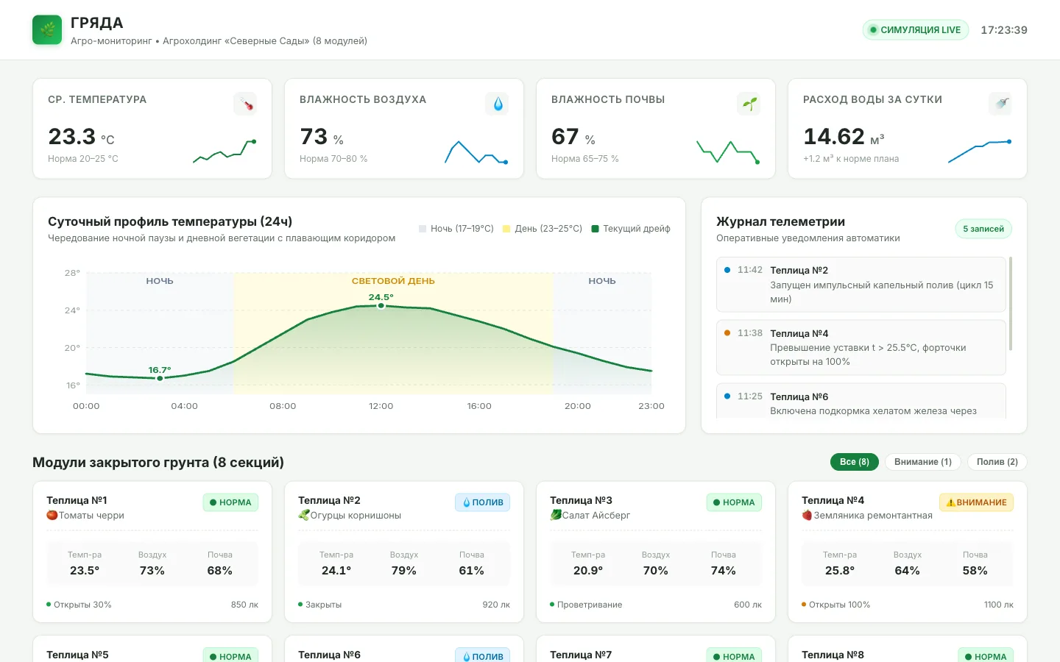The height and width of the screenshot is (662, 1060).
Task: Click the 73 % air humidity value
Action: pos(322,137)
